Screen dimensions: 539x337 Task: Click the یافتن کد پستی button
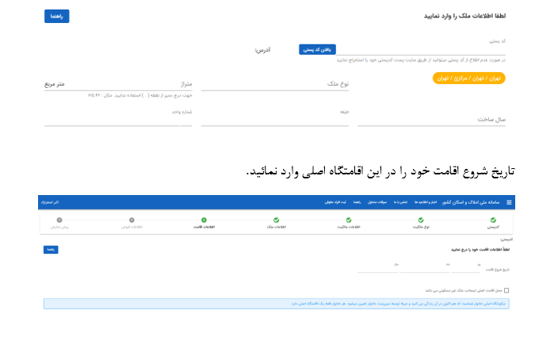click(317, 49)
